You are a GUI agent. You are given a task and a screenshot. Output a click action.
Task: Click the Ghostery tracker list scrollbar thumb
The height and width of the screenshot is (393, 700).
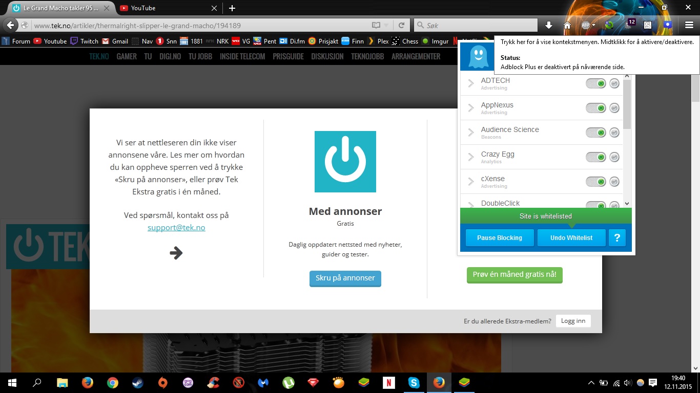(x=627, y=104)
